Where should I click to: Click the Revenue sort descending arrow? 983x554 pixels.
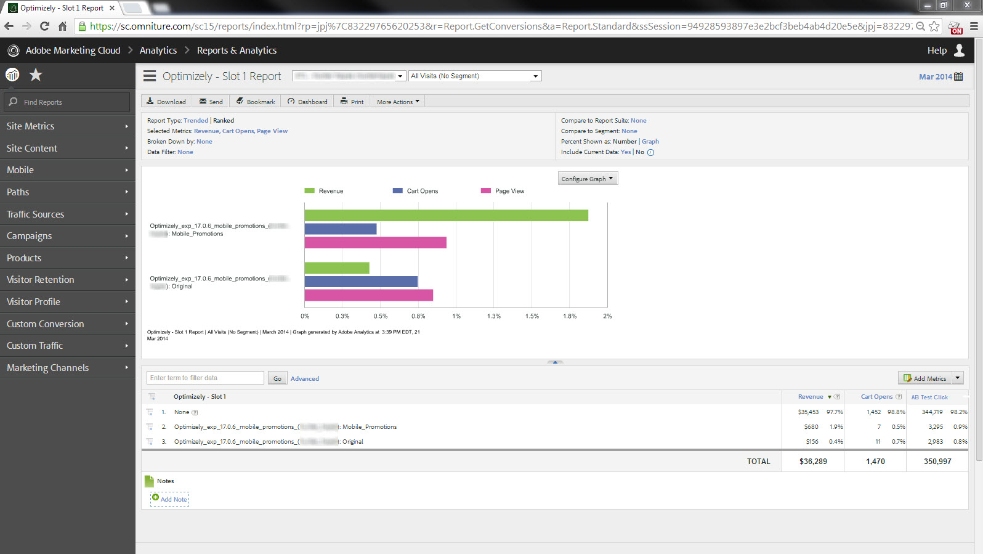tap(830, 397)
